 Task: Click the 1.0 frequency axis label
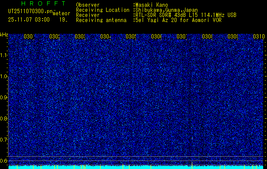point(4,76)
